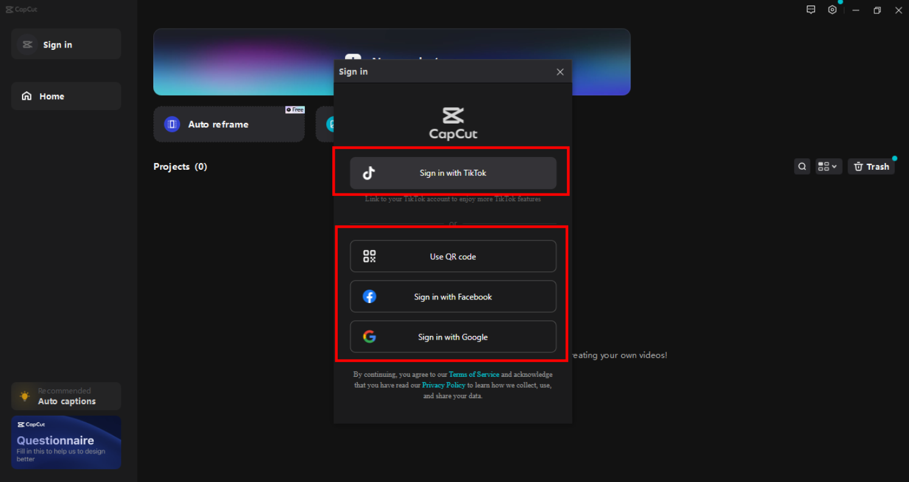The image size is (909, 482).
Task: Click the Projects (0) heading
Action: coord(180,167)
